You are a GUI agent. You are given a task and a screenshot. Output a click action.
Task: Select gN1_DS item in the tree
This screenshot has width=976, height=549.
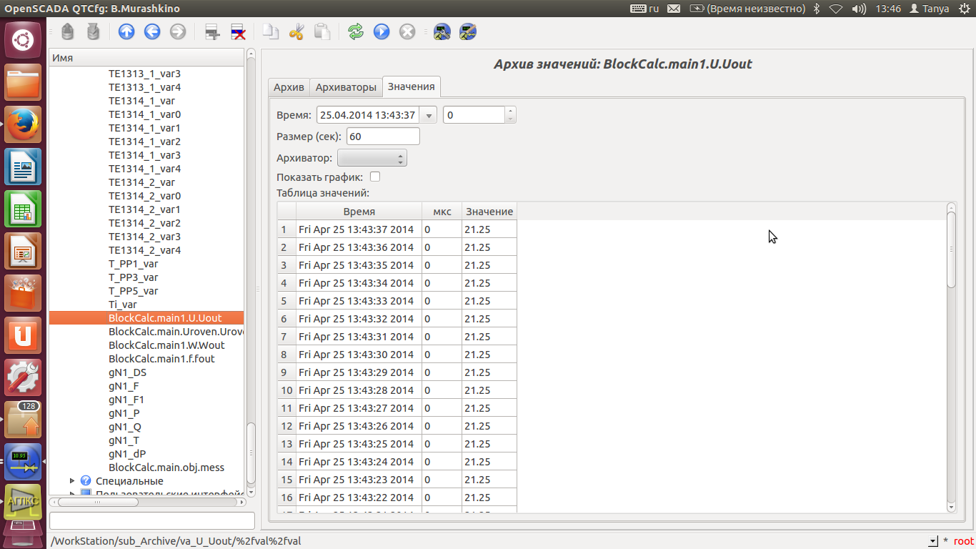pos(127,372)
